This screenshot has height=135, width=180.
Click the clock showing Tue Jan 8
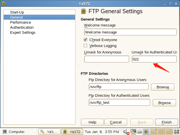point(102,132)
